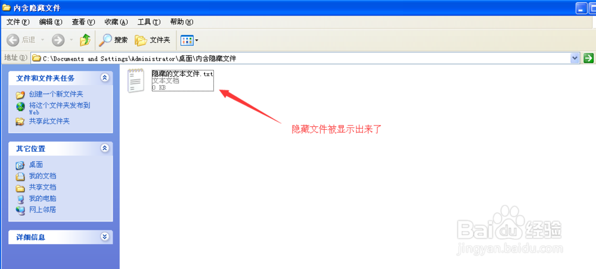Collapse the 其它位置 panel
The image size is (596, 269).
tap(104, 148)
